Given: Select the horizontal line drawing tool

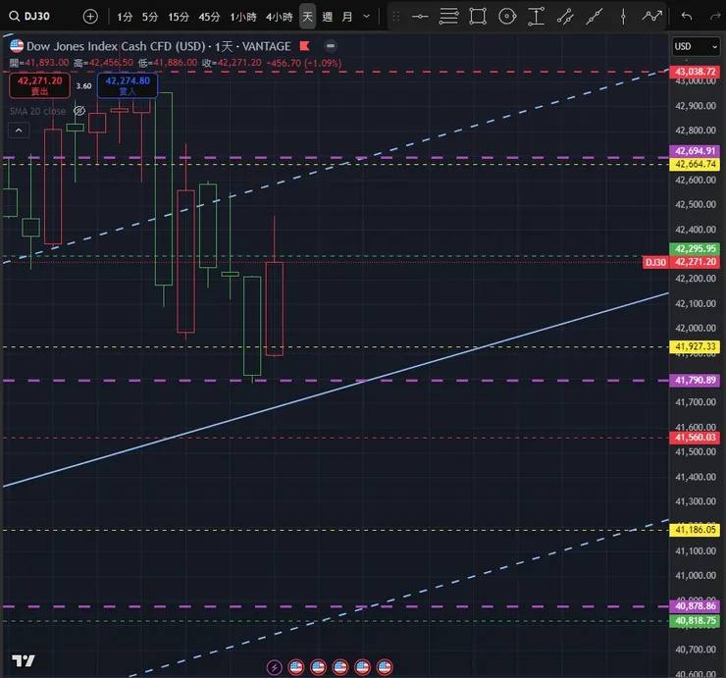Looking at the screenshot, I should 420,17.
